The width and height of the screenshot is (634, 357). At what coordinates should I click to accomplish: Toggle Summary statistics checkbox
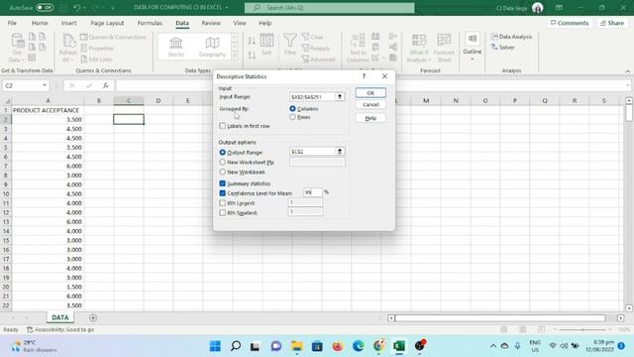[x=222, y=183]
